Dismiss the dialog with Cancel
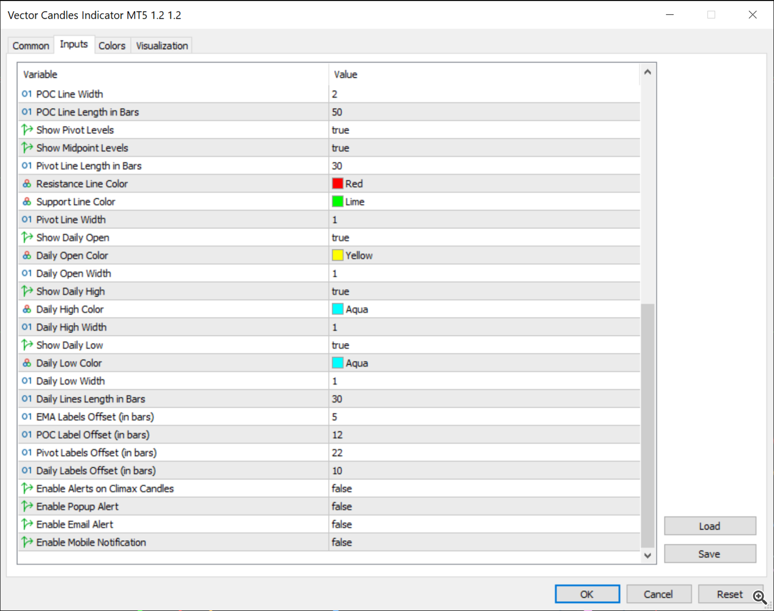 click(x=658, y=594)
